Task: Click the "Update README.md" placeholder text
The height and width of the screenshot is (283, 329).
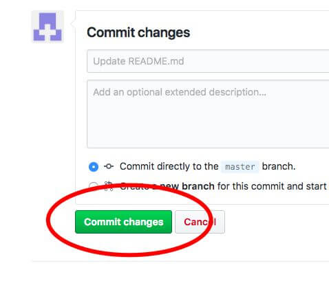Action: coord(138,61)
